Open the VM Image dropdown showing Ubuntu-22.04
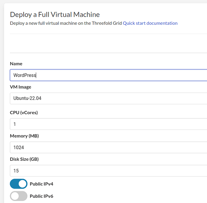Viewport: 207px width, 203px height. (109, 98)
